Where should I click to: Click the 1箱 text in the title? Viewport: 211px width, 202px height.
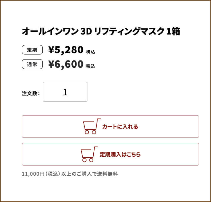point(173,31)
